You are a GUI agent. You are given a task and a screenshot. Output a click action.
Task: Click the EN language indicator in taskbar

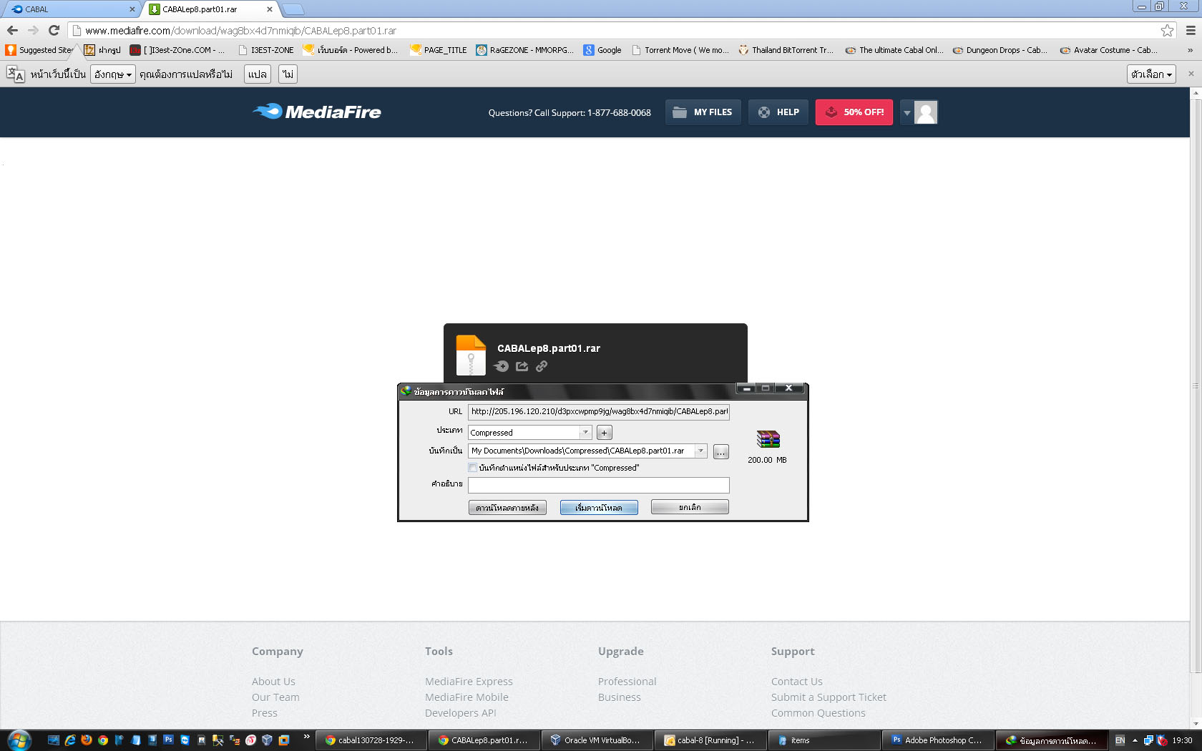coord(1120,740)
